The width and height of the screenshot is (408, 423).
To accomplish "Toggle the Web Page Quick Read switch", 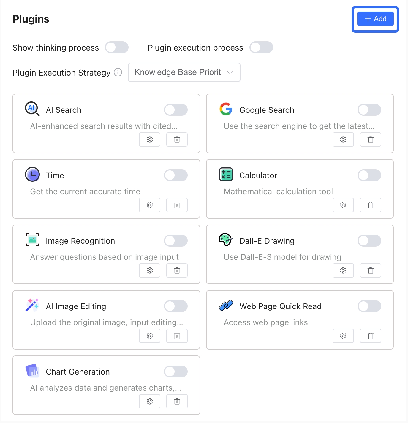I will (x=369, y=306).
